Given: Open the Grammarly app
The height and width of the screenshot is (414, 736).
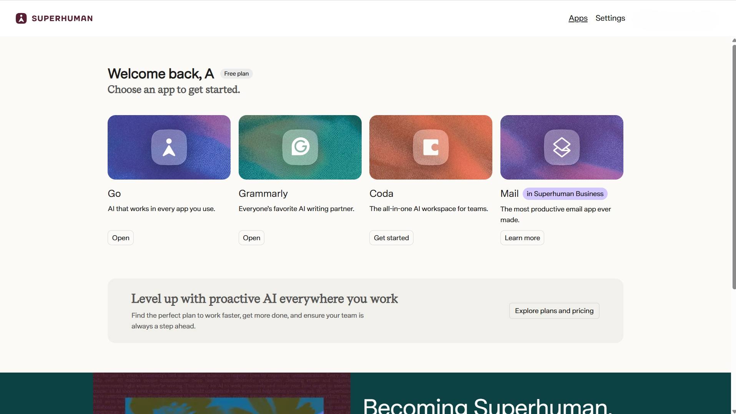Looking at the screenshot, I should 251,238.
